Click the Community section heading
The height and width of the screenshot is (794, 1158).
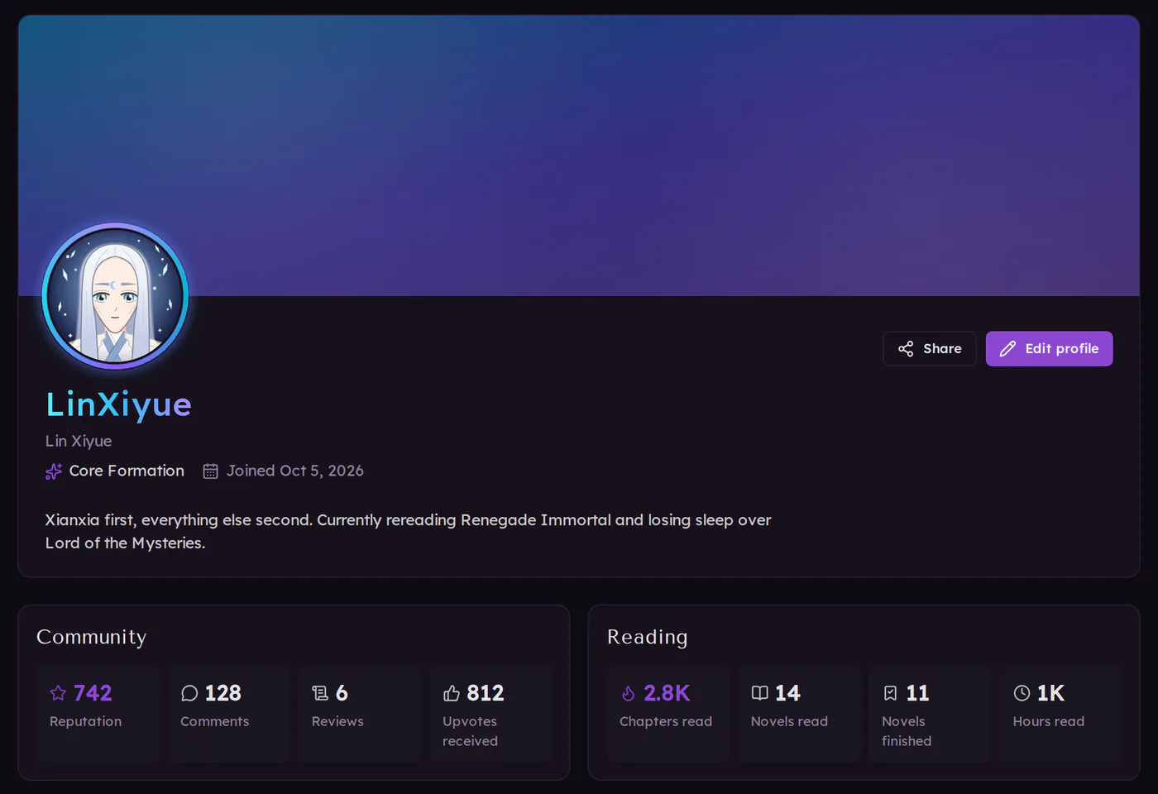(x=92, y=637)
